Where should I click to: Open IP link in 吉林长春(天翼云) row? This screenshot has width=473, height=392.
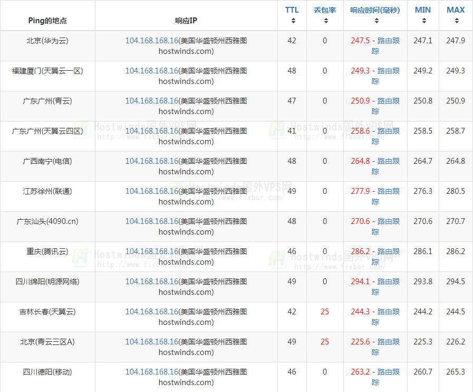click(152, 312)
